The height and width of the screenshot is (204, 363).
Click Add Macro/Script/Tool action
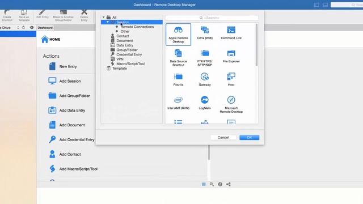coord(78,169)
